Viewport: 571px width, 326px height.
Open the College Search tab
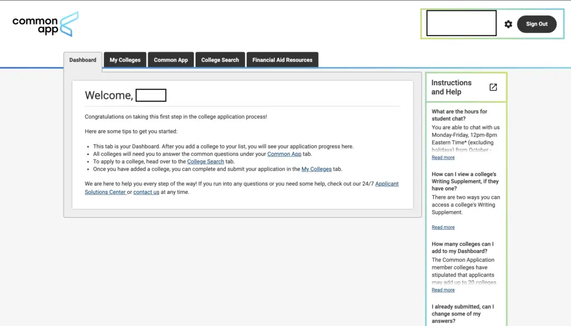220,60
